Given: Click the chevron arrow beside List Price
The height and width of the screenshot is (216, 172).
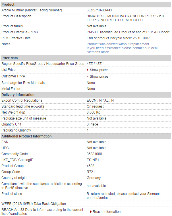Looking at the screenshot, I should pos(88,70).
